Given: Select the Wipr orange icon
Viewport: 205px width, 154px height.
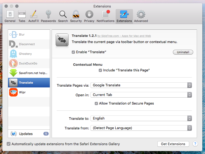Looking at the screenshot, I should click(13, 92).
